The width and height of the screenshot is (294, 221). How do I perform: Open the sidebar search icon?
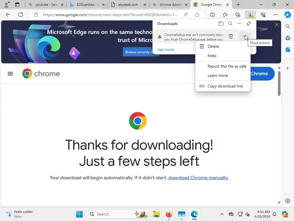[x=288, y=26]
